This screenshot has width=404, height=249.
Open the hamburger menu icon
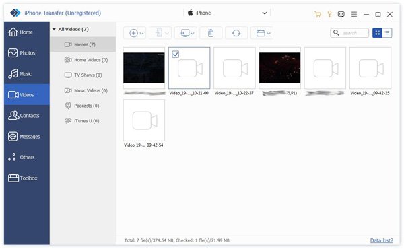point(354,14)
